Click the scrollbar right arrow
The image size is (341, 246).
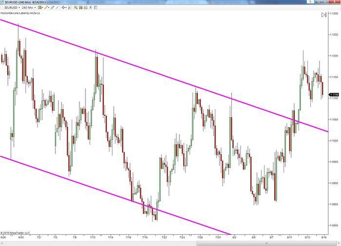[x=339, y=244]
